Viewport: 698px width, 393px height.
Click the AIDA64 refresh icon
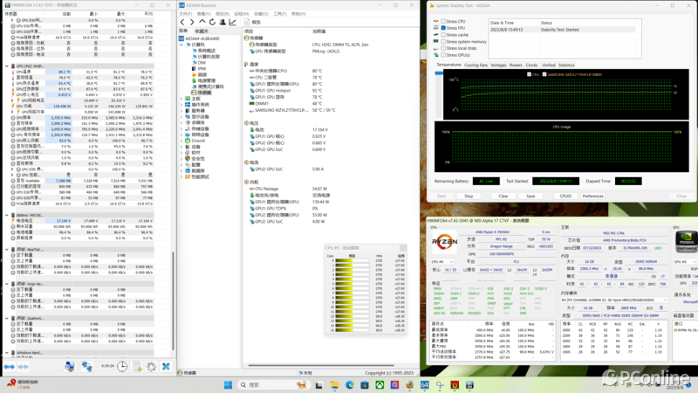coord(212,22)
